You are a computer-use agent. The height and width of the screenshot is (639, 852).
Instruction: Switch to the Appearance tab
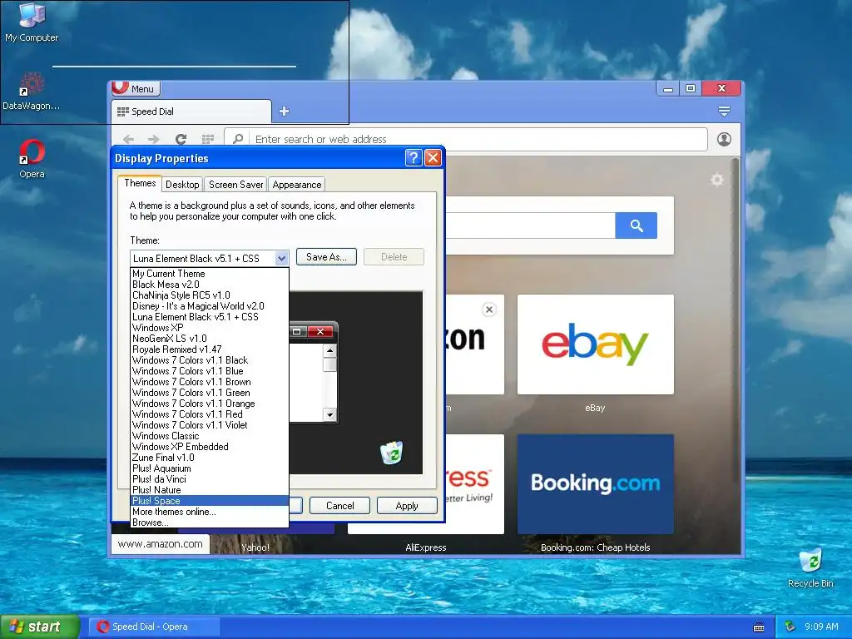[x=297, y=185]
